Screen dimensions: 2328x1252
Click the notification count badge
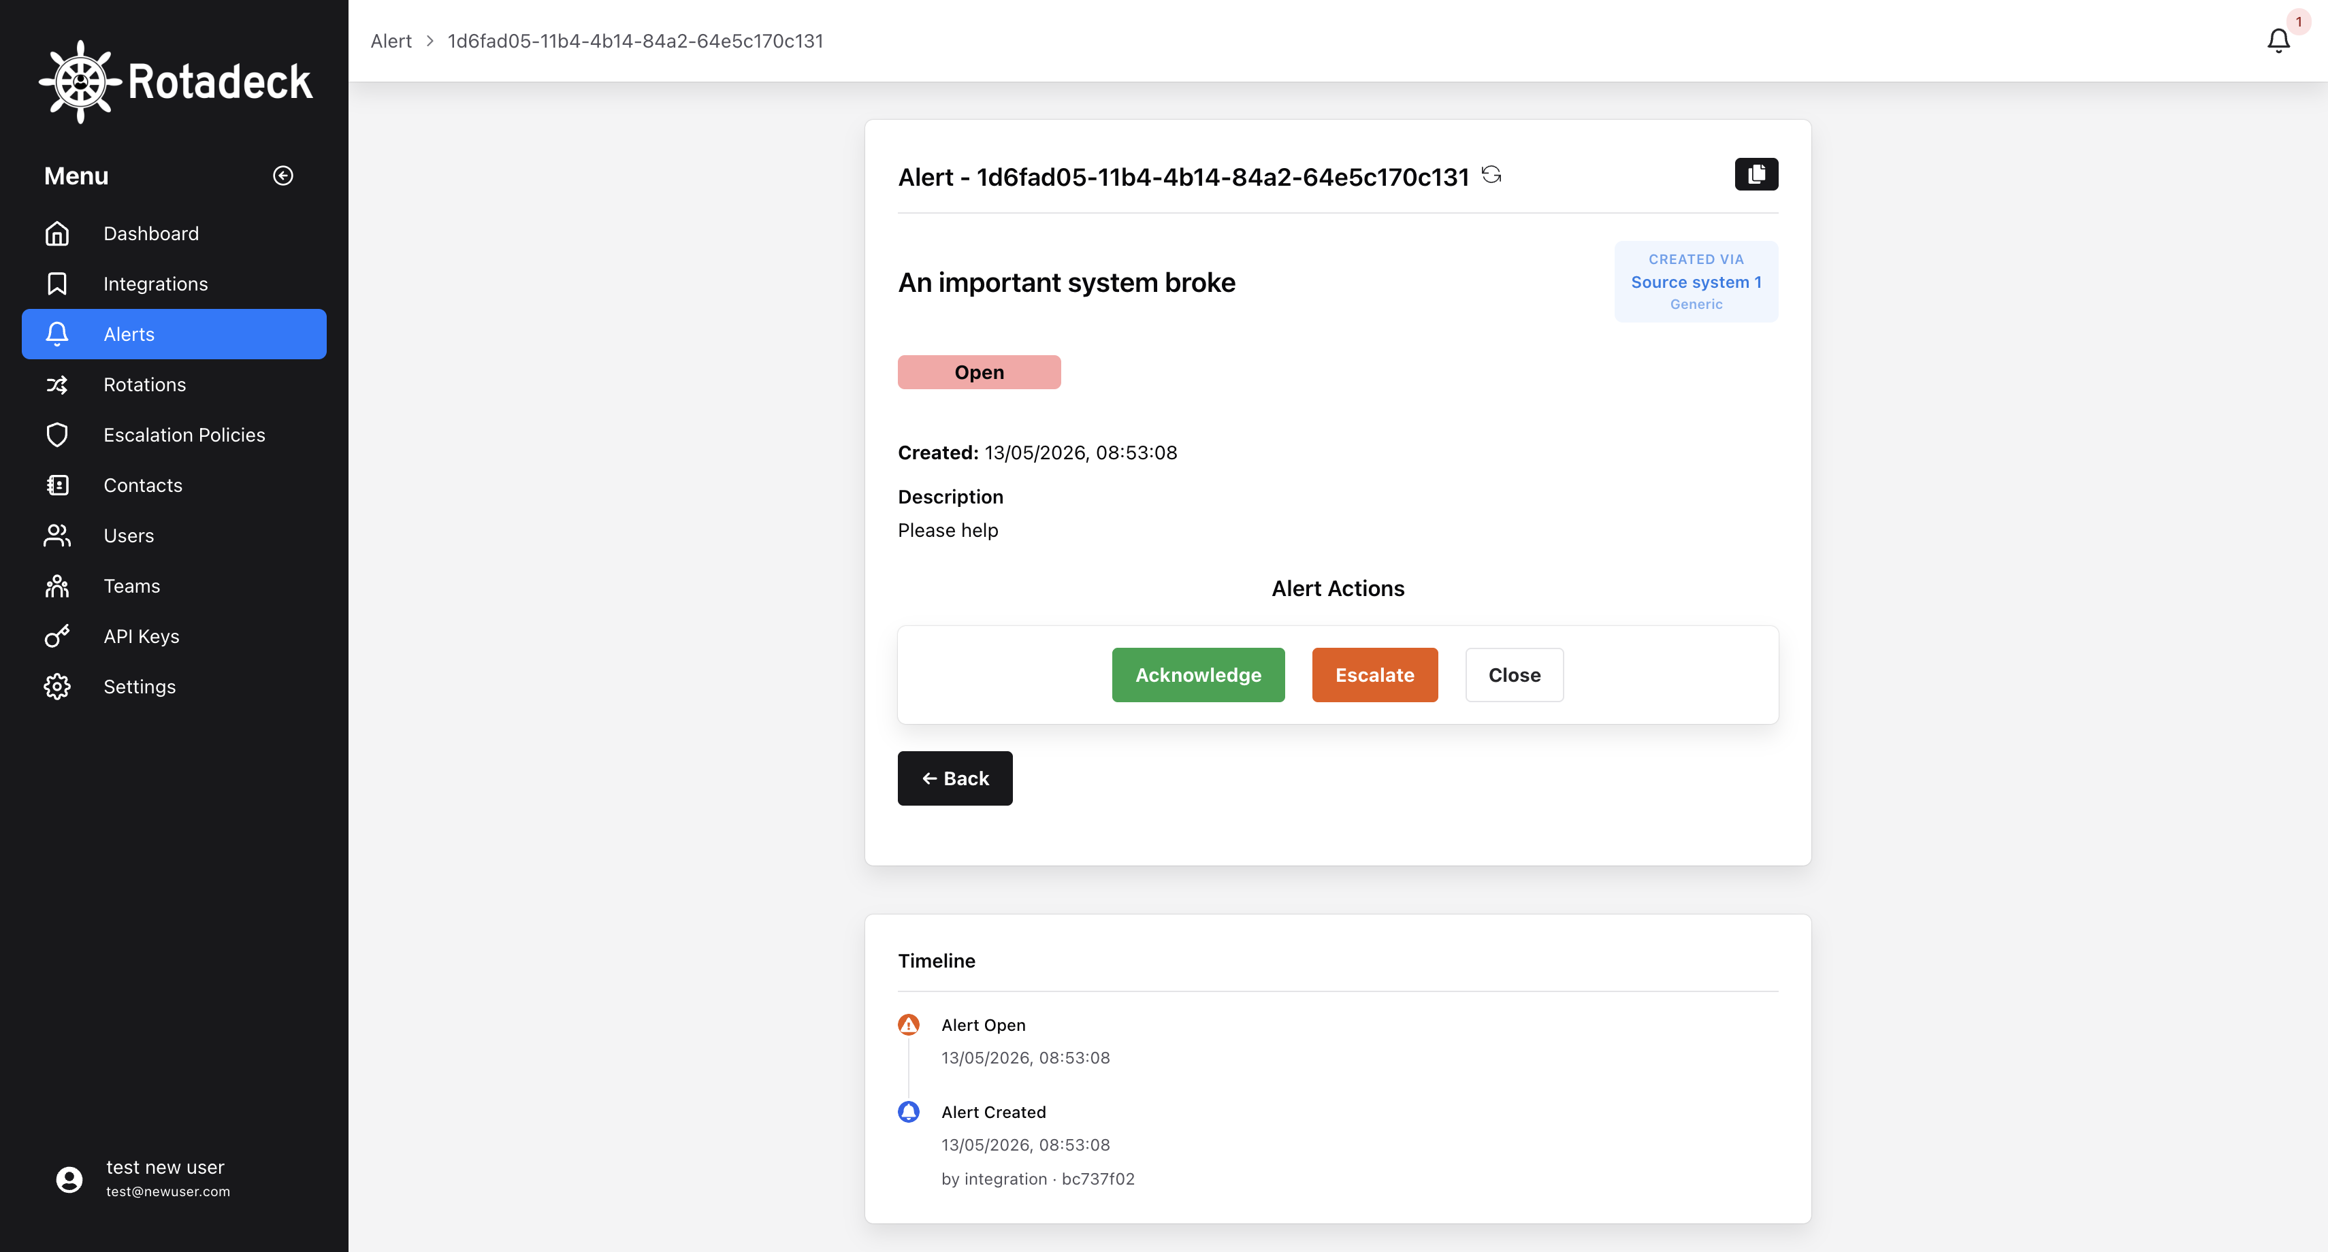point(2298,22)
